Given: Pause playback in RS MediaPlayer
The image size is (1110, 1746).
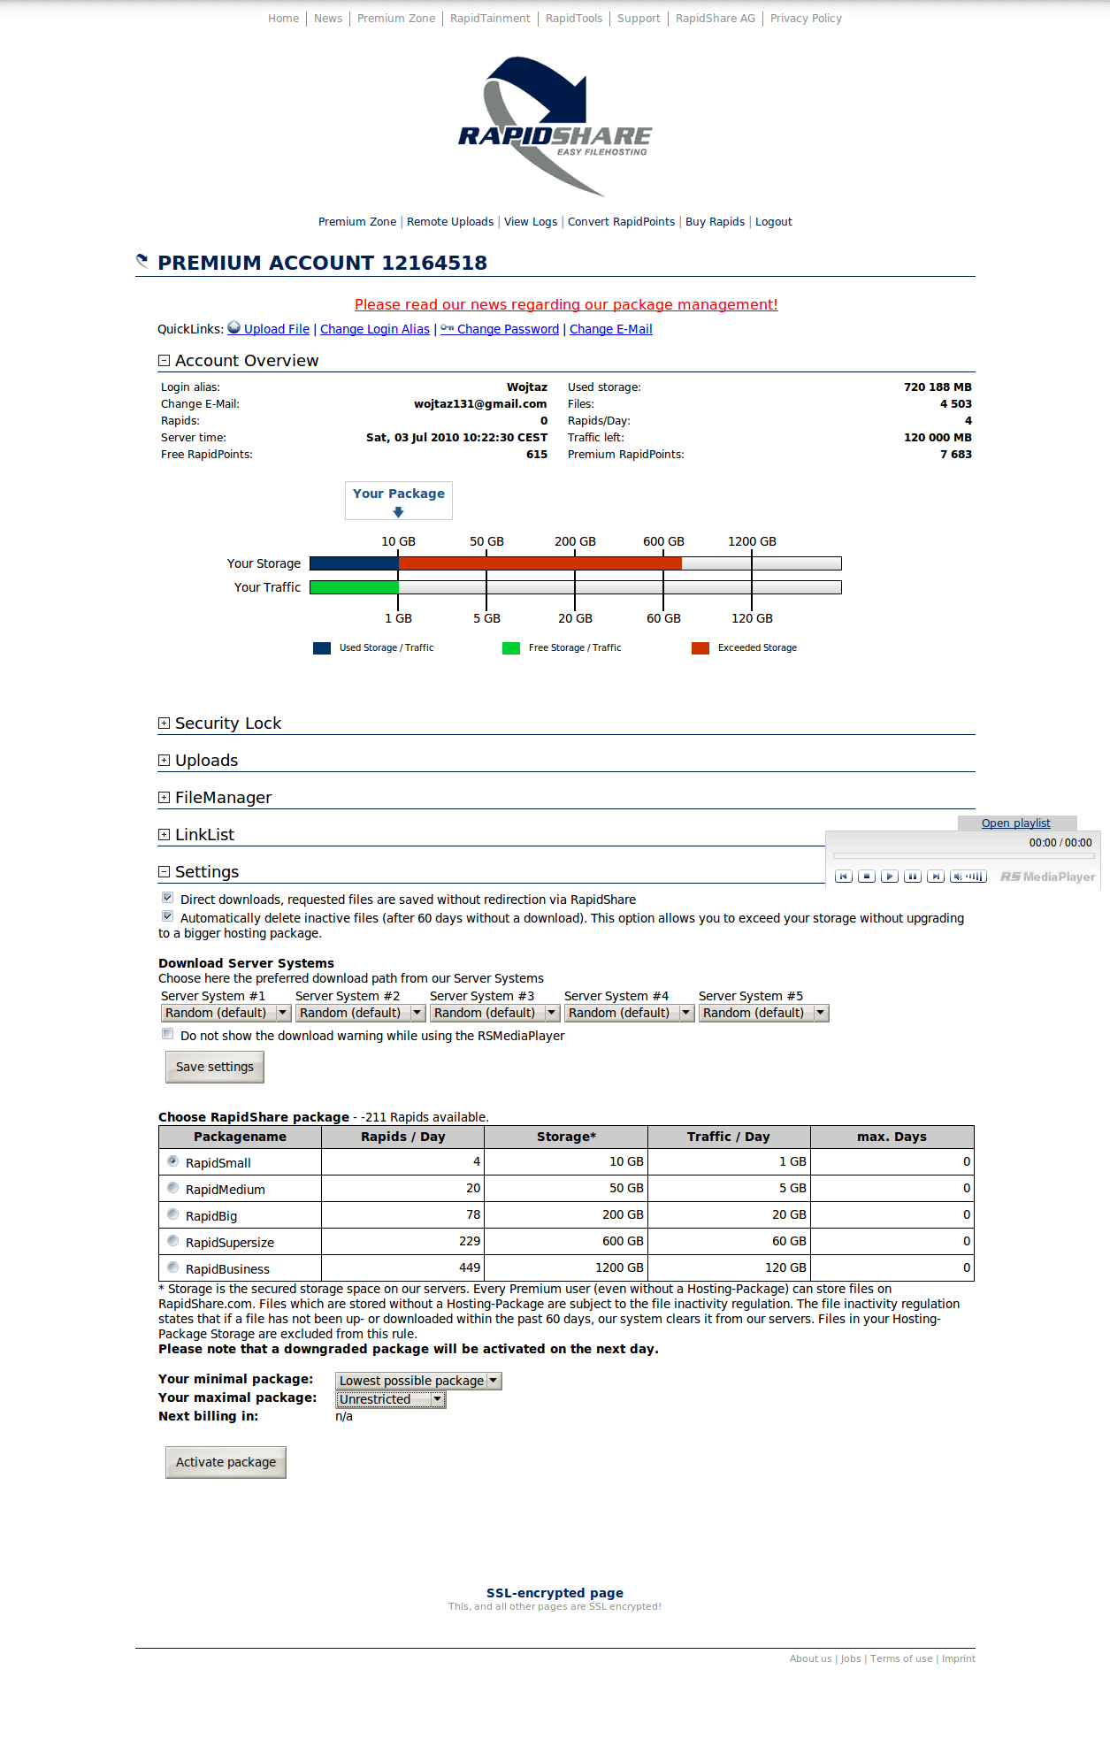Looking at the screenshot, I should point(913,877).
